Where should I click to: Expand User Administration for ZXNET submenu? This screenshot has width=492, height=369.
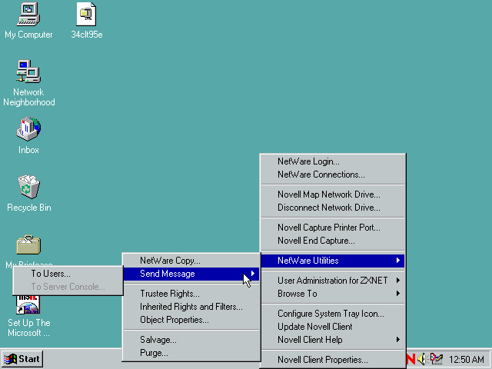click(333, 280)
